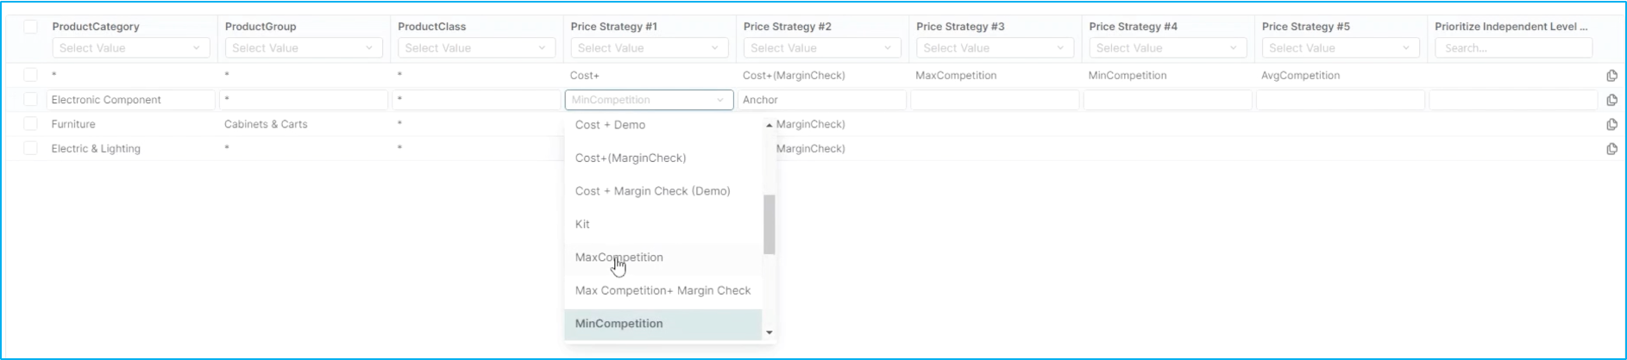
Task: Open ProductGroup filter dropdown
Action: click(303, 48)
